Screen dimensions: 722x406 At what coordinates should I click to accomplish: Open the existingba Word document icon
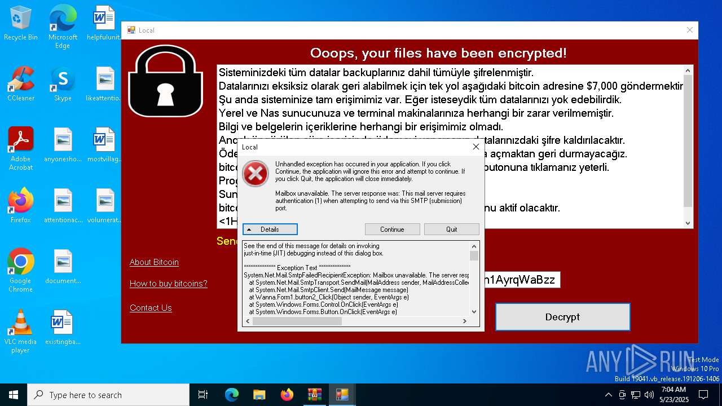tap(63, 327)
